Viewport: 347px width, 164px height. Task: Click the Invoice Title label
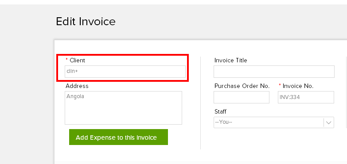230,60
